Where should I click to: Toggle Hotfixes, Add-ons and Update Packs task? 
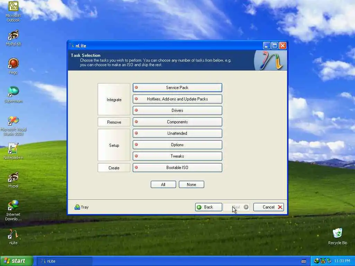pyautogui.click(x=177, y=99)
